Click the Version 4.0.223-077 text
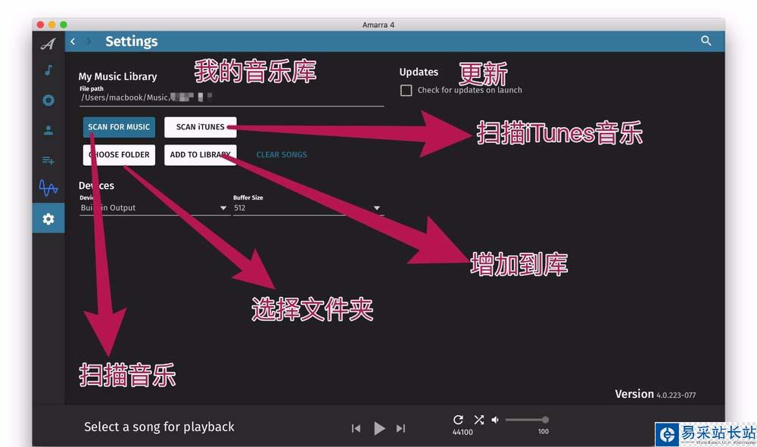 (655, 395)
